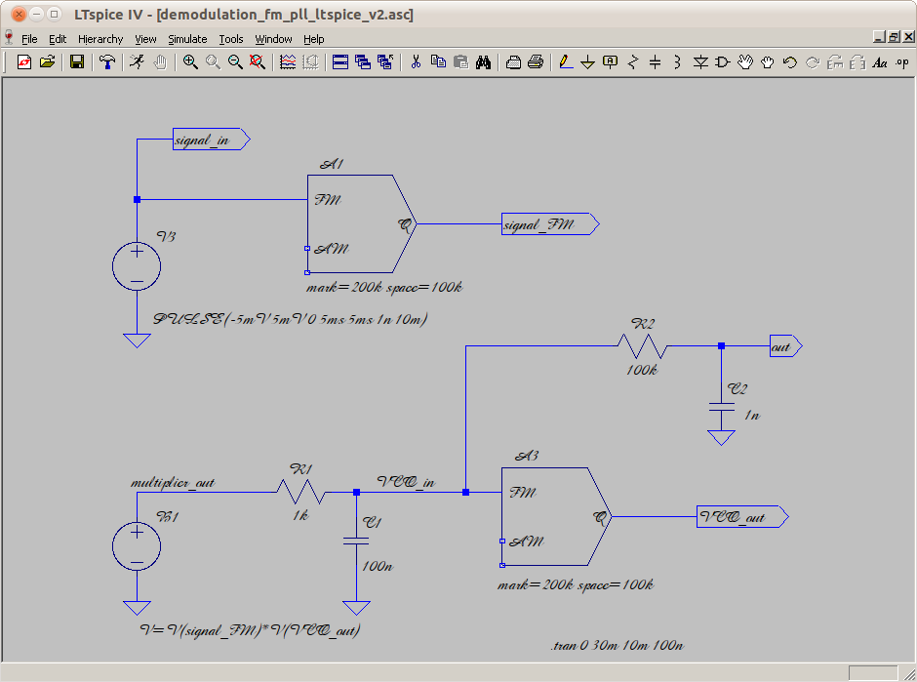
Task: Click 'mark=200k space=100k' under A1
Action: 384,287
